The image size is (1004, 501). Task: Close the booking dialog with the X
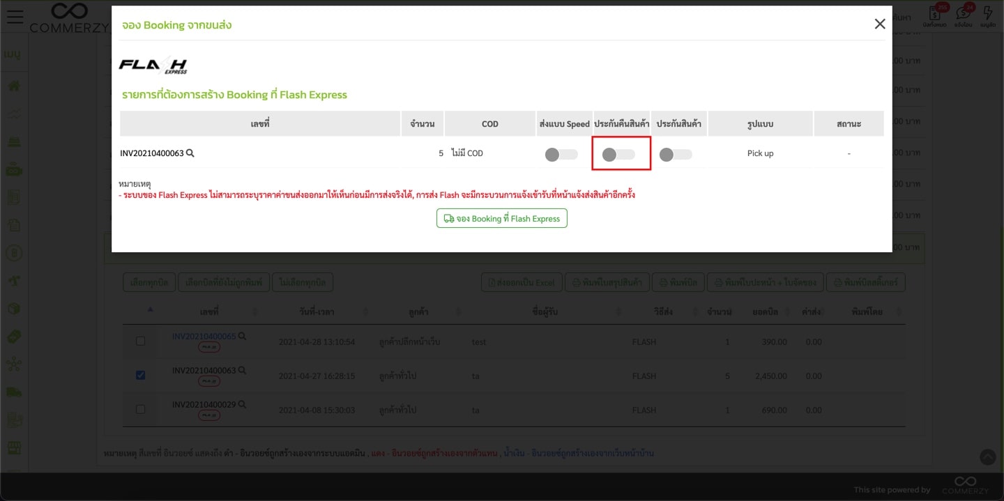[880, 24]
